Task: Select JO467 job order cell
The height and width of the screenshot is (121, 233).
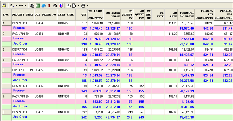Action: 46,112
